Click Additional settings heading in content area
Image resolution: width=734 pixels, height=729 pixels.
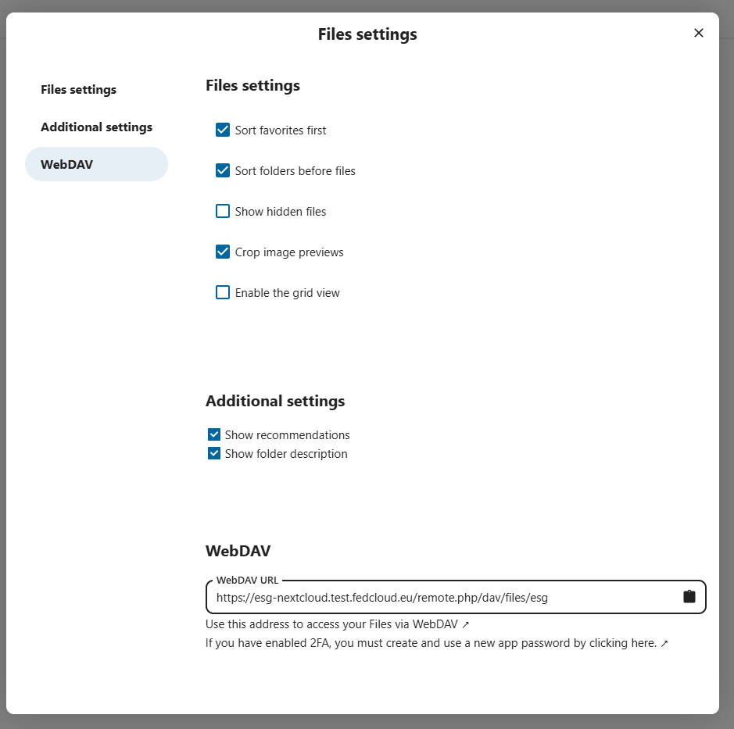[x=274, y=402]
